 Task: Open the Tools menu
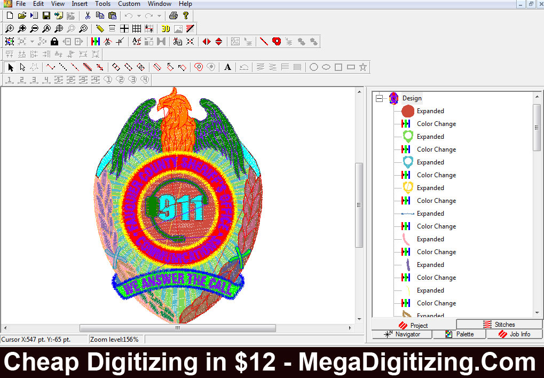click(x=103, y=4)
